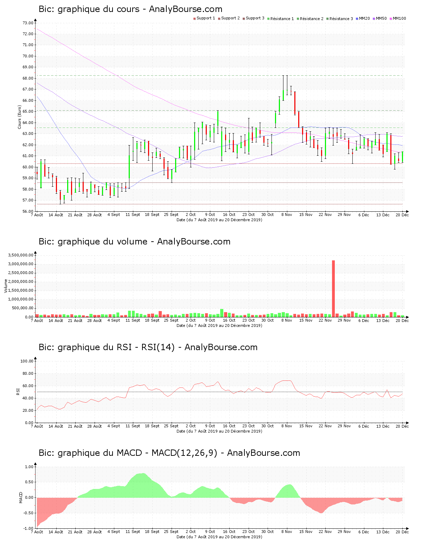
Task: Click the '56.00' price axis value
Action: pyautogui.click(x=28, y=211)
